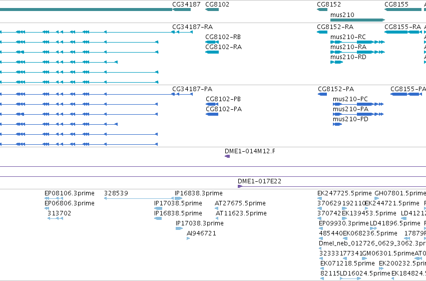This screenshot has height=281, width=426.
Task: Open the IP17038.3prime EST label
Action: (200, 223)
